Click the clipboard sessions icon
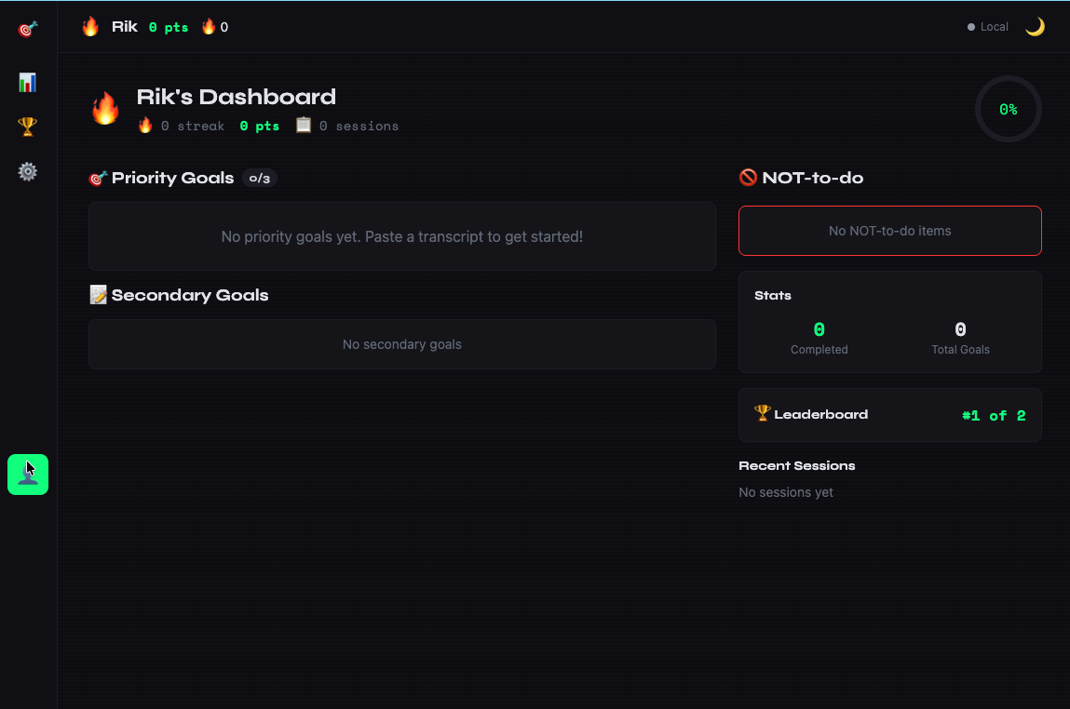The width and height of the screenshot is (1070, 709). tap(304, 125)
